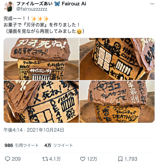Viewport: 158px width, 165px height.
Task: Open the three-dot more options menu
Action: click(152, 4)
